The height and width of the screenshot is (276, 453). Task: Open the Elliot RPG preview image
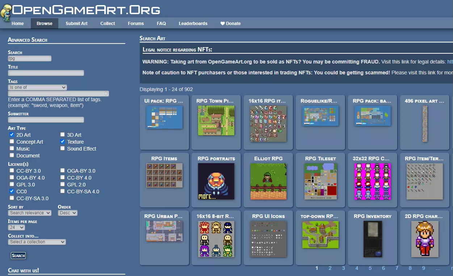coord(268,181)
